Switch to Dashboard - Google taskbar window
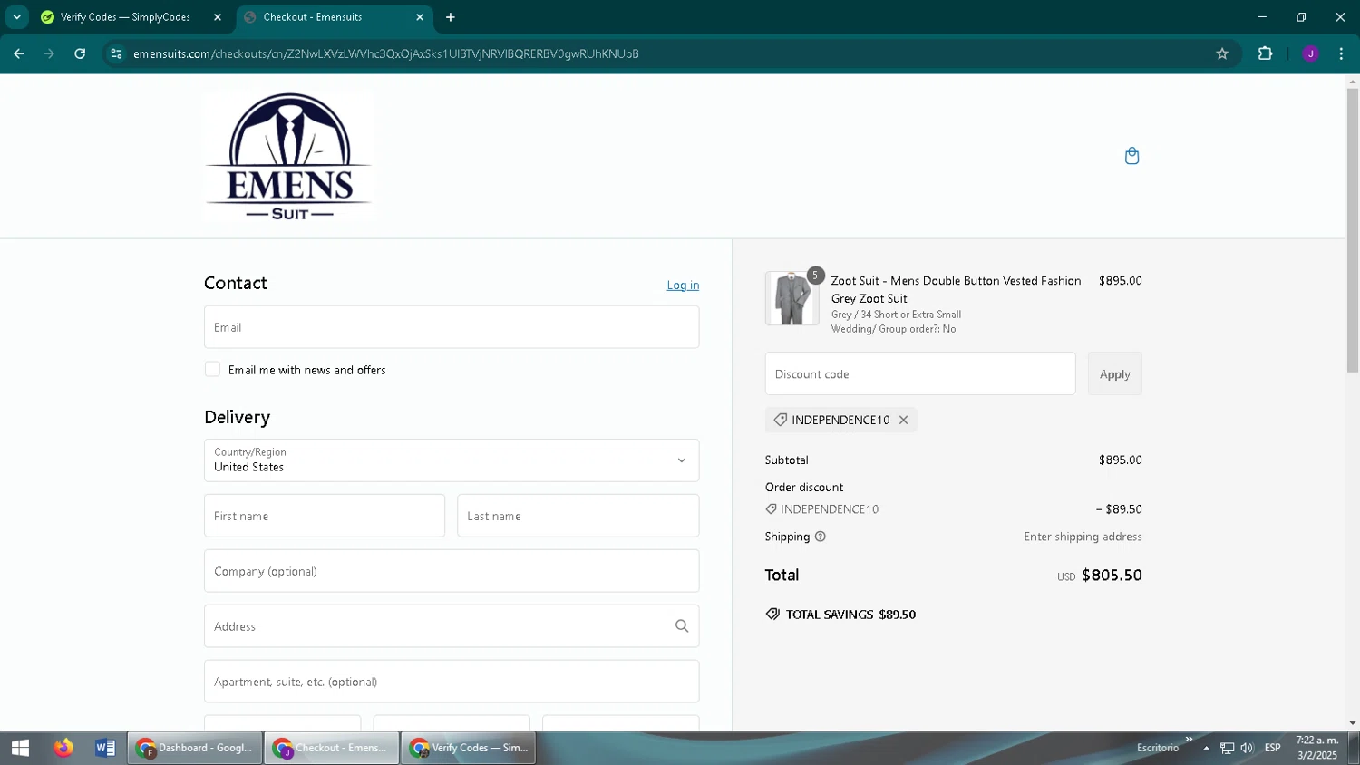The height and width of the screenshot is (765, 1360). (195, 748)
